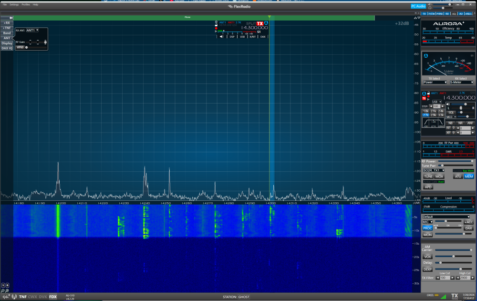Click the TNF icon in the status bar
The height and width of the screenshot is (301, 477).
[x=23, y=297]
